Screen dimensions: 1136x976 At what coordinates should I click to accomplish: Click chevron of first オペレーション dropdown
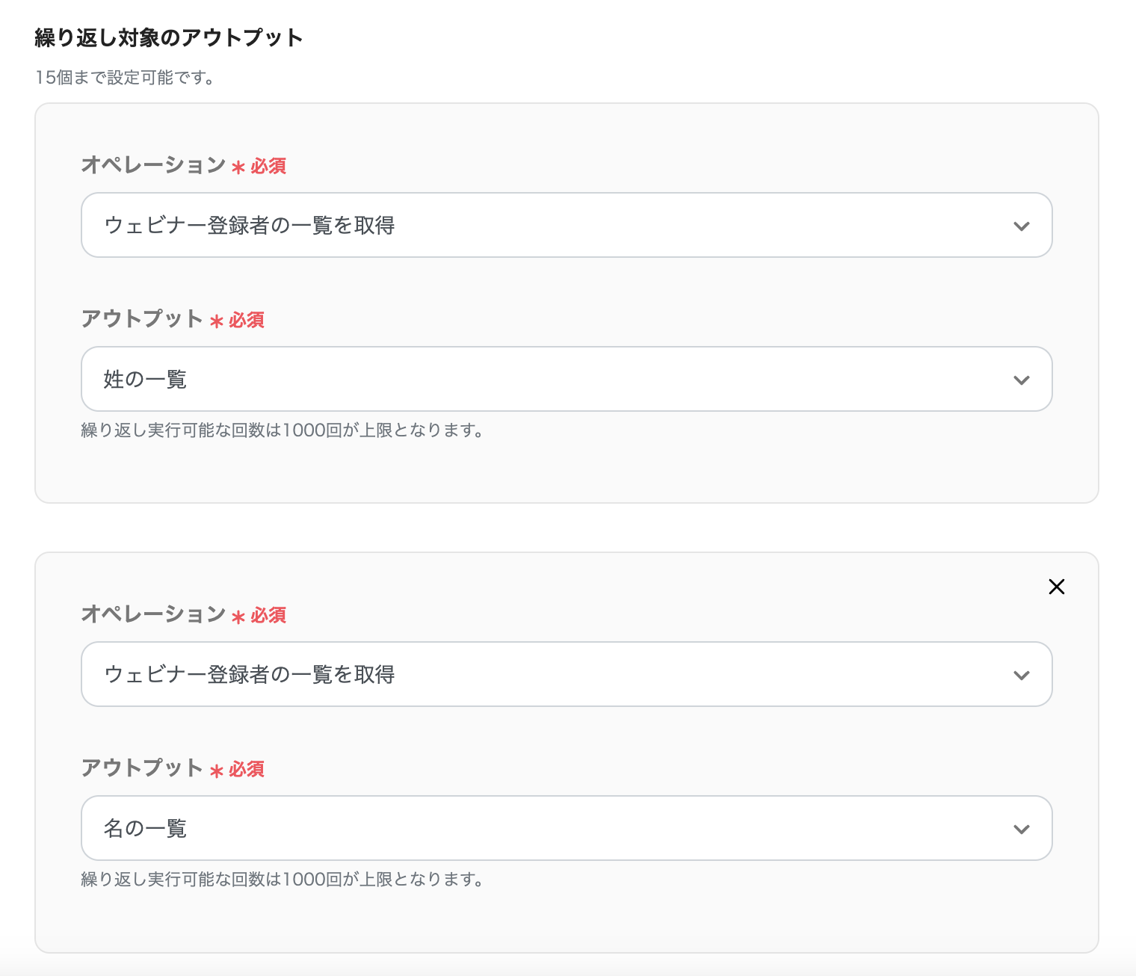coord(1021,226)
